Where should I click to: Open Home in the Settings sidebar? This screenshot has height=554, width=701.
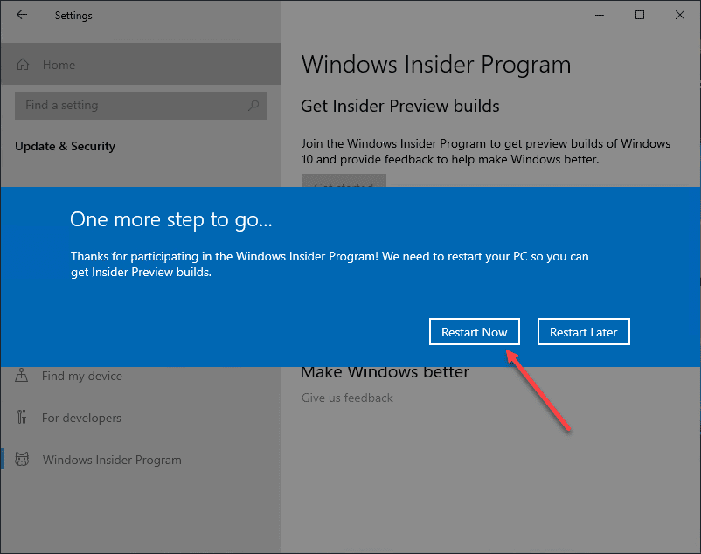coord(141,65)
